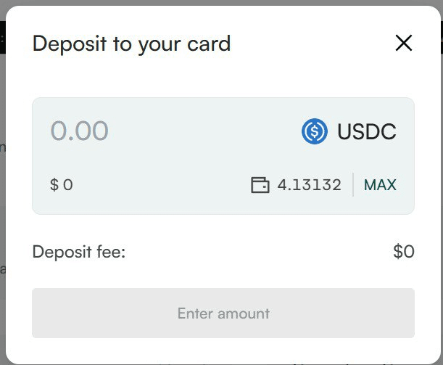This screenshot has width=443, height=365.
Task: Click the dark header bar behind dialog's left edge
Action: click(x=3, y=37)
